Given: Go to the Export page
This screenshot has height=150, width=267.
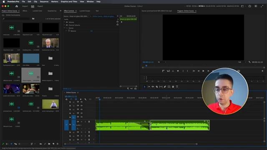Looking at the screenshot, I should point(40,6).
